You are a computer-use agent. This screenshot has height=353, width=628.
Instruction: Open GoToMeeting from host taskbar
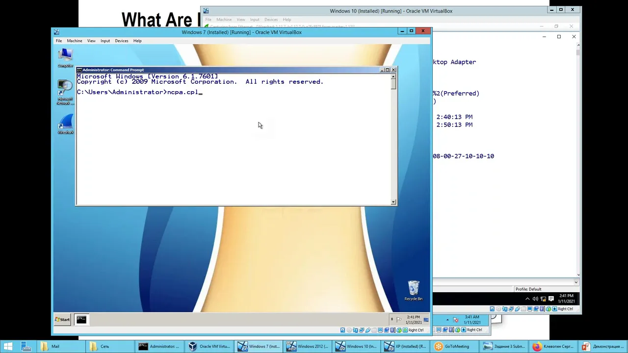454,347
